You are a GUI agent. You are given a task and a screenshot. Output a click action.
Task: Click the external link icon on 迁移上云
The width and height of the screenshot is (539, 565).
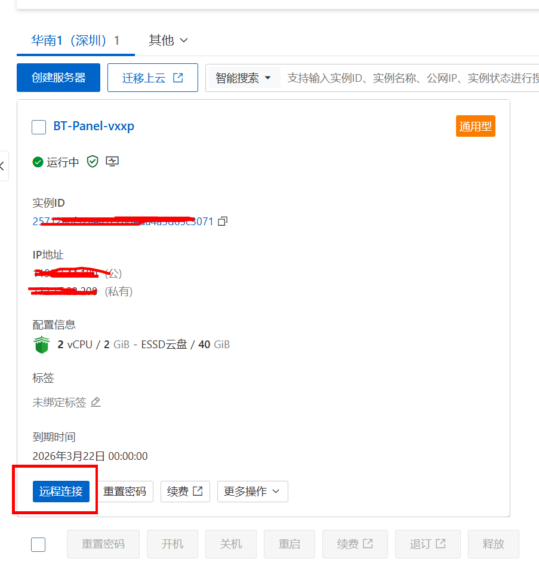click(x=178, y=78)
